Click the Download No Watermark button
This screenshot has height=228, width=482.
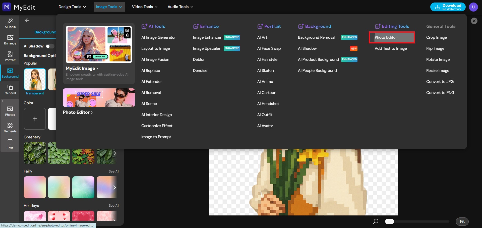[448, 7]
